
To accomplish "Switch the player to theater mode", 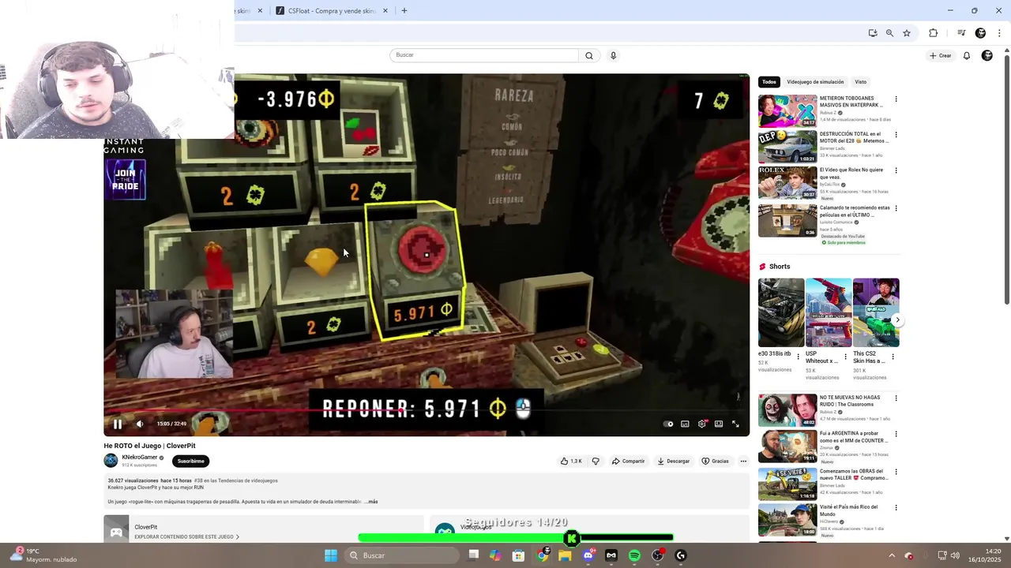I will (x=719, y=424).
